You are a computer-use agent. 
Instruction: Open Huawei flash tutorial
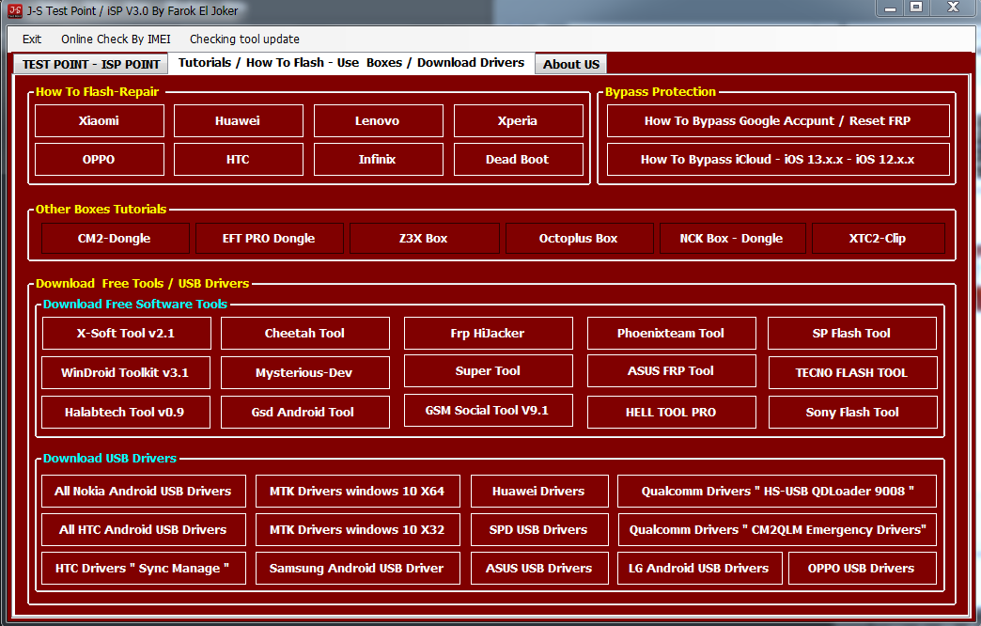click(239, 121)
